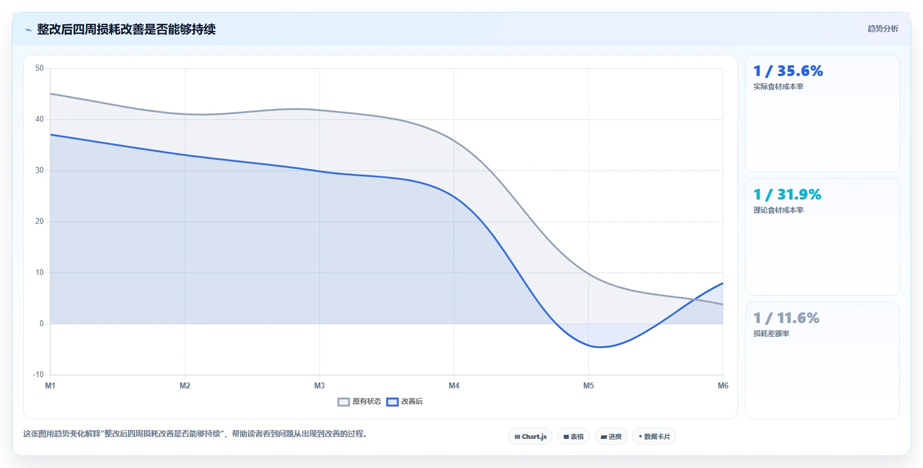The height and width of the screenshot is (468, 923).
Task: Select the 数据卡片 tag pill
Action: click(x=654, y=437)
